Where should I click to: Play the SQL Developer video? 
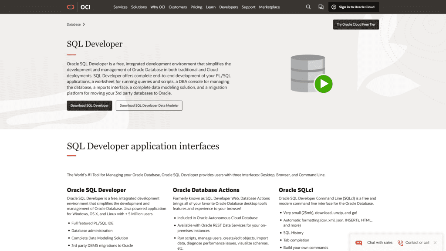pos(324,84)
